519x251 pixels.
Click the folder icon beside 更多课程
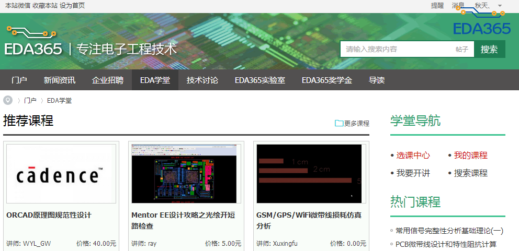(339, 123)
